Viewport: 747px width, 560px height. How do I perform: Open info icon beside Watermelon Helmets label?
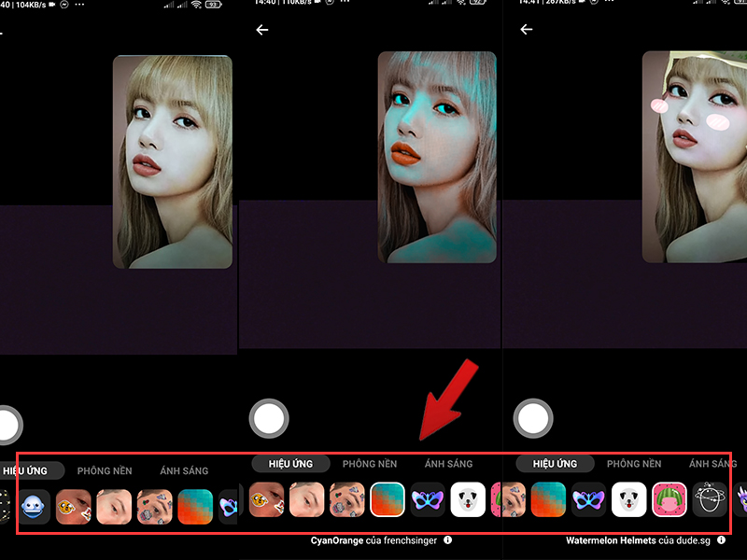[x=721, y=540]
